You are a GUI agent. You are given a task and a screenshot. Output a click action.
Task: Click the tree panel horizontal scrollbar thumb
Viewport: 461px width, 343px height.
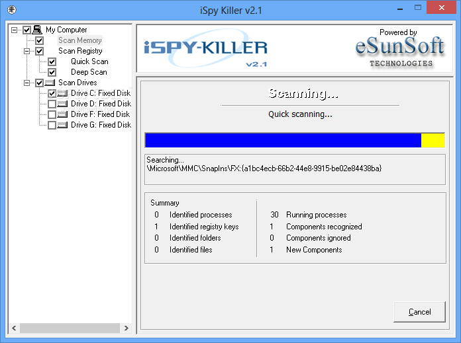[70, 328]
